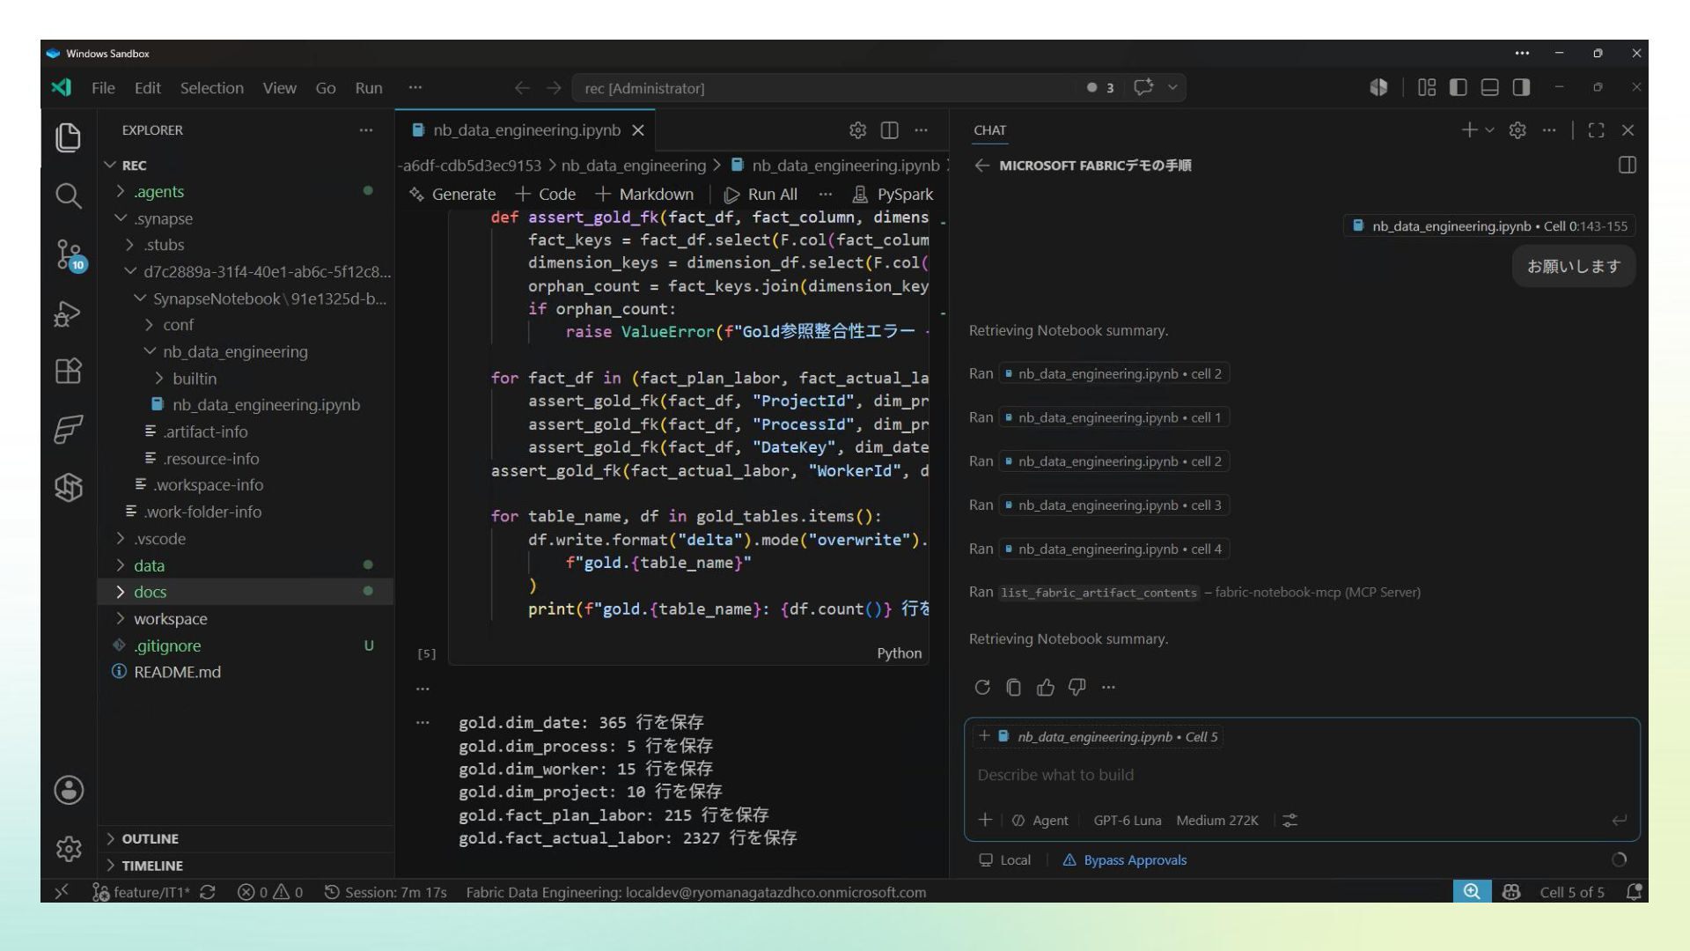The width and height of the screenshot is (1690, 951).
Task: Open the Selection menu
Action: pyautogui.click(x=211, y=88)
